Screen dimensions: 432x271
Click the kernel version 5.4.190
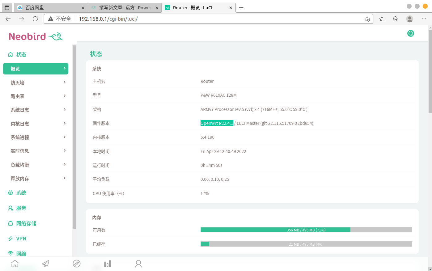[x=207, y=137]
